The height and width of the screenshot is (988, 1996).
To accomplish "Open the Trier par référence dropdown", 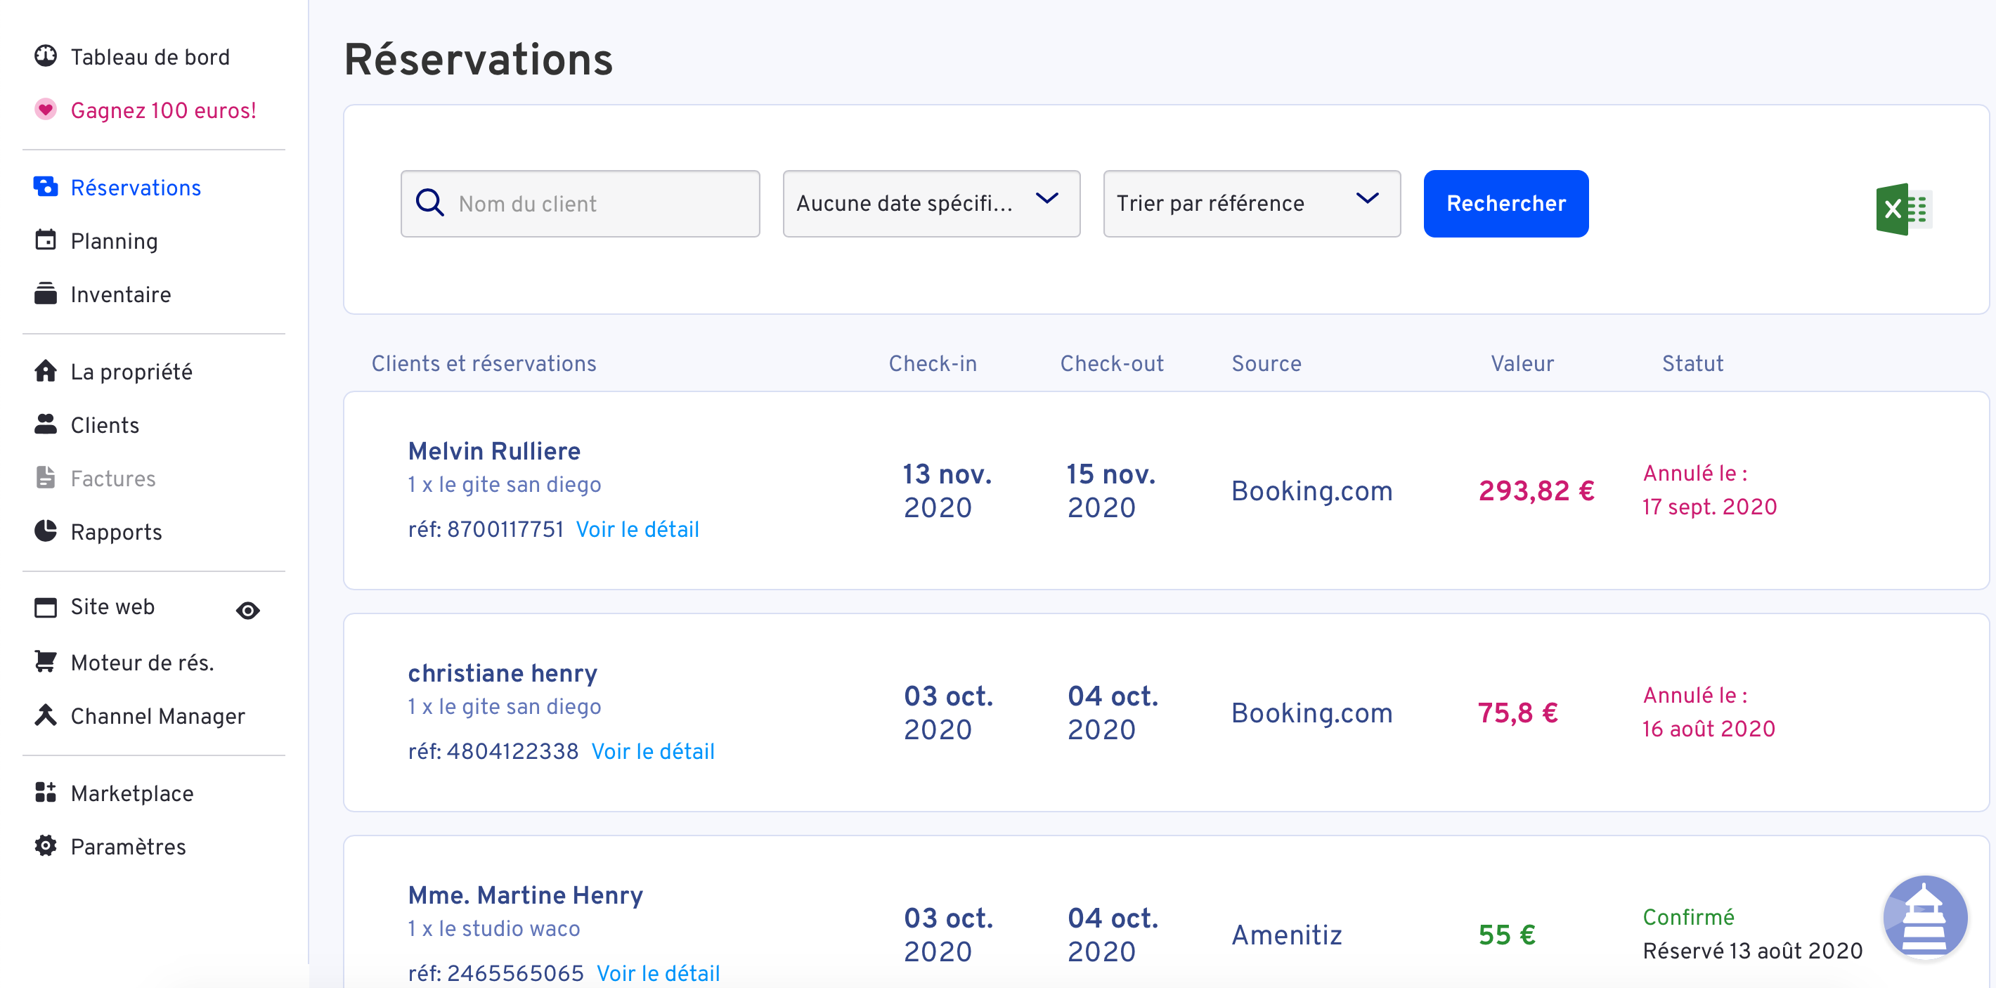I will point(1252,204).
